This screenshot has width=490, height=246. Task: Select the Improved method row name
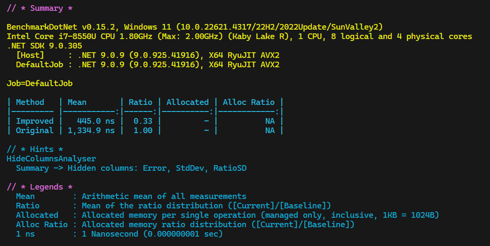35,121
